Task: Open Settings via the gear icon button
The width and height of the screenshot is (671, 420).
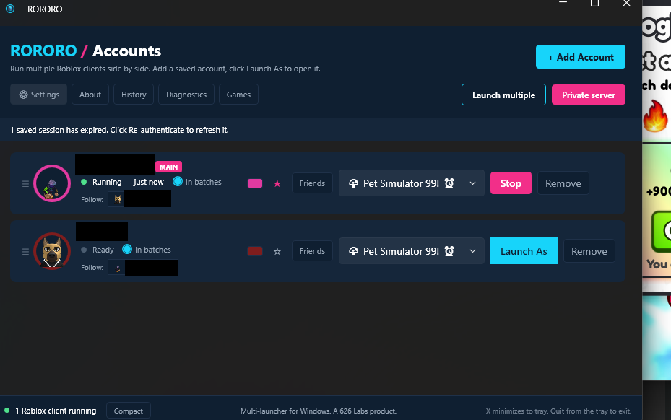Action: point(38,95)
